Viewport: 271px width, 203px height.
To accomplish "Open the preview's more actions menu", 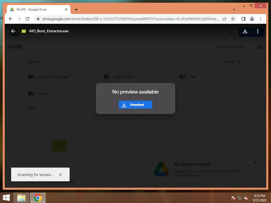I will click(x=258, y=31).
